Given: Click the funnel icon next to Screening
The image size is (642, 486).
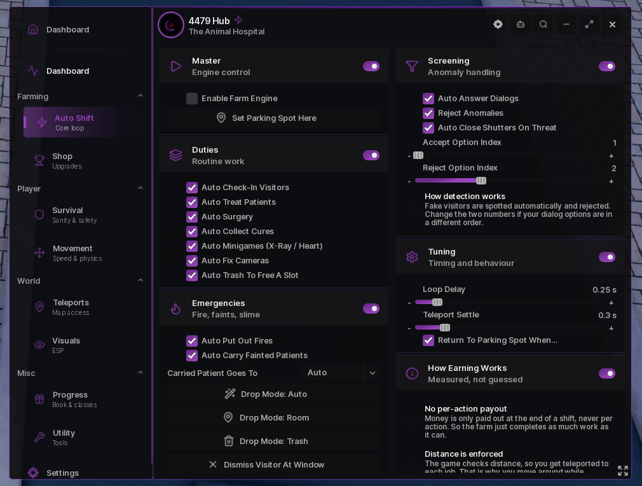Looking at the screenshot, I should (412, 66).
